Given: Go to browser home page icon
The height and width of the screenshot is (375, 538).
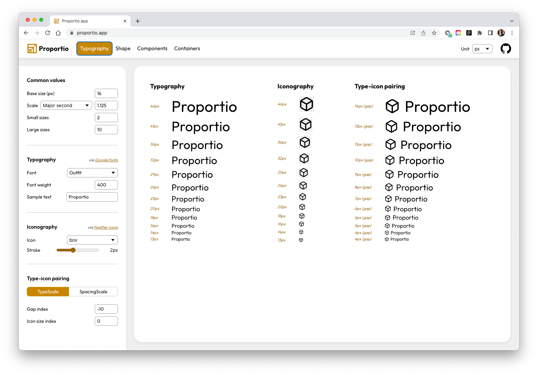Looking at the screenshot, I should point(58,33).
